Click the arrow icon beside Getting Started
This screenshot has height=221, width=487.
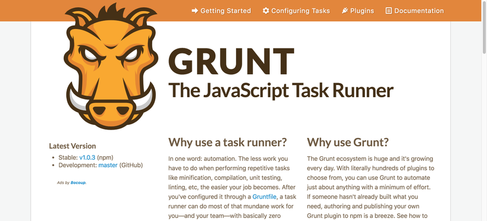195,11
